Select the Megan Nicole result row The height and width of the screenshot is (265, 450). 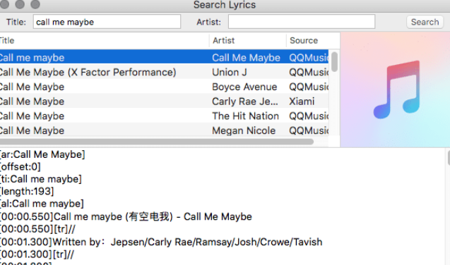click(164, 130)
